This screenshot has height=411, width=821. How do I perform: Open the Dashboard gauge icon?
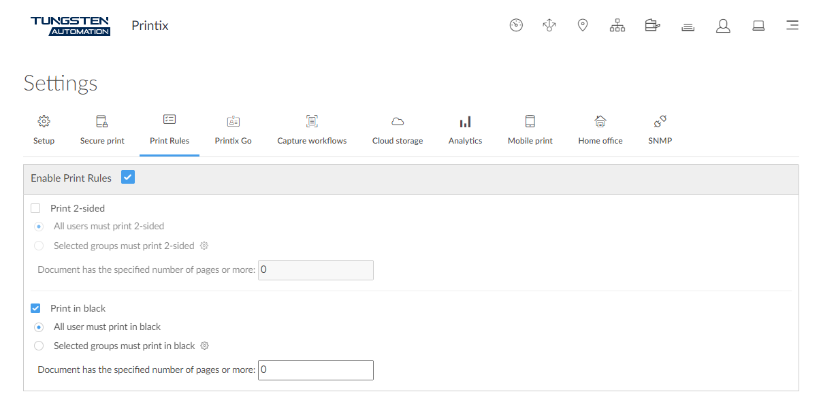[516, 26]
